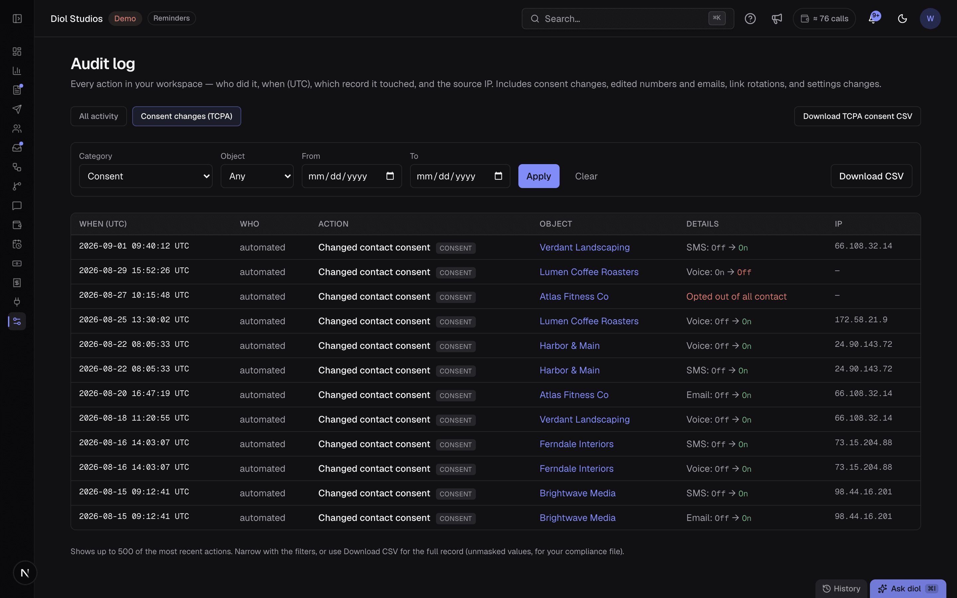The width and height of the screenshot is (957, 598).
Task: Toggle the sidebar panel icon
Action: click(17, 19)
